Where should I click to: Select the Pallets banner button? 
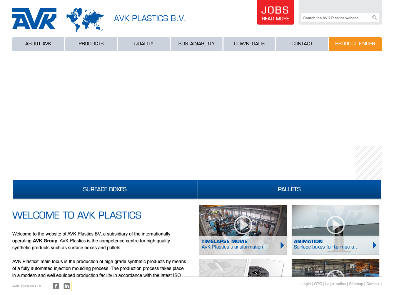(x=289, y=189)
